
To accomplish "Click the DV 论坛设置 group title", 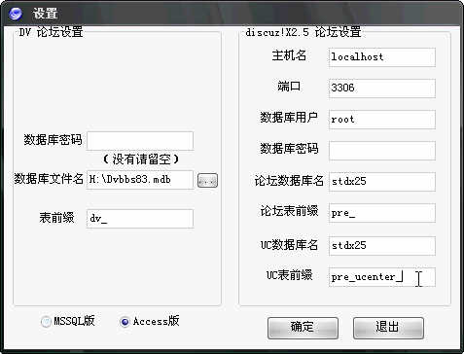I will tap(51, 32).
